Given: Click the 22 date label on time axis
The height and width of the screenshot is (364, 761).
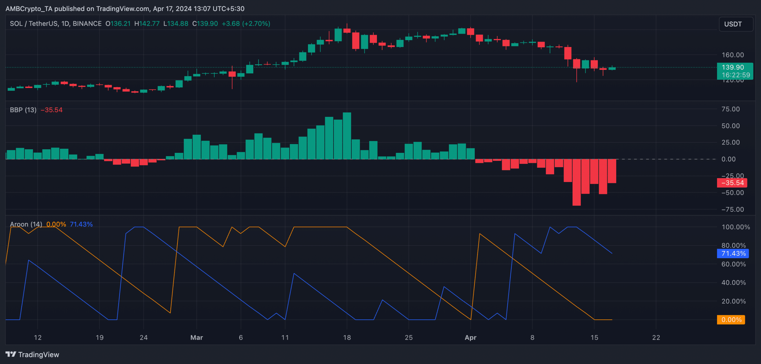Looking at the screenshot, I should coord(656,338).
